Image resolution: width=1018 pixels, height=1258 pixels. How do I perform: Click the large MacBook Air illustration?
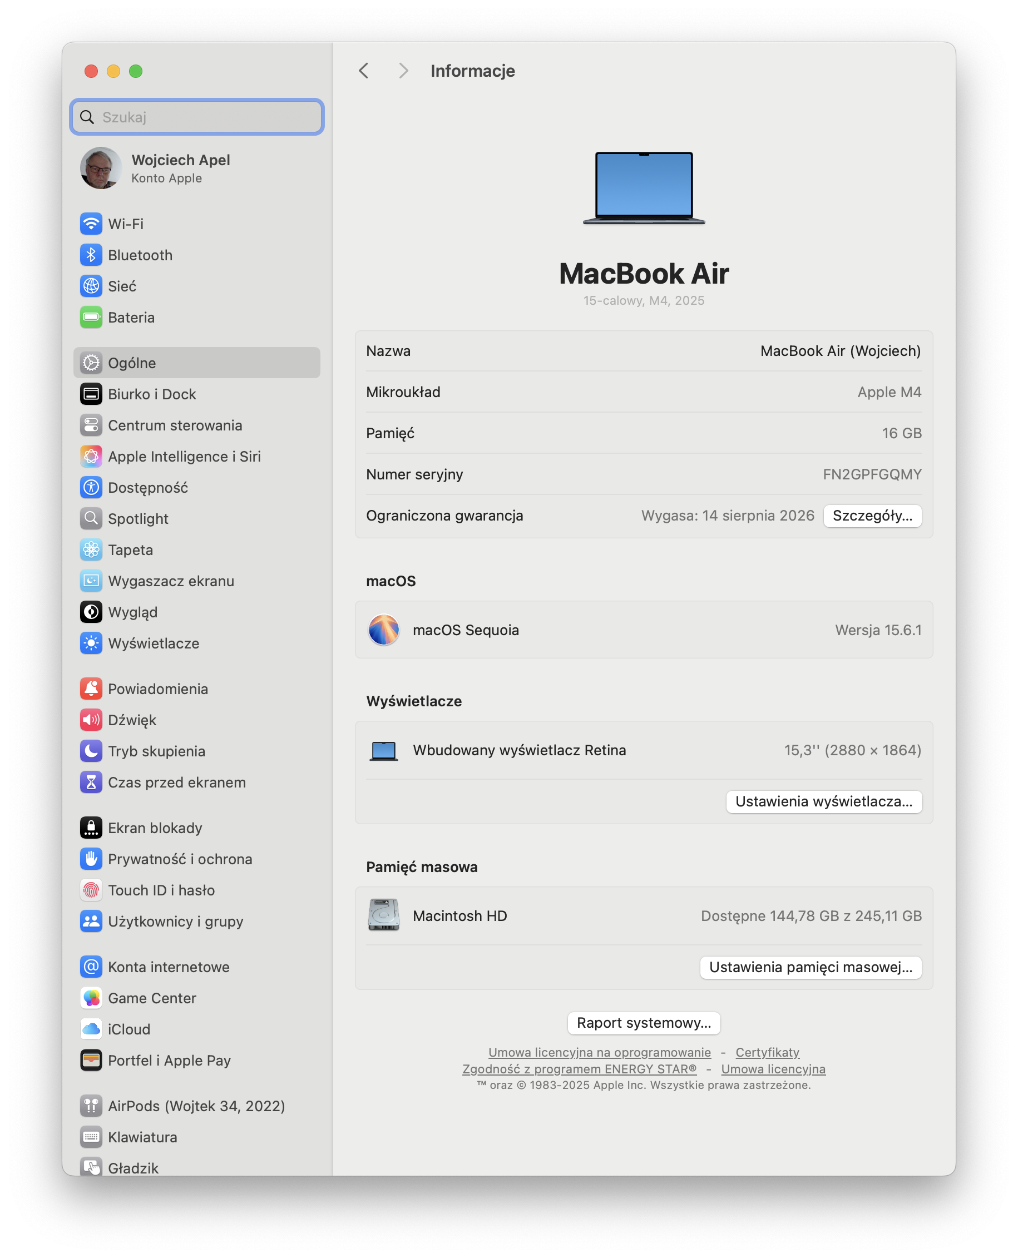(x=644, y=188)
